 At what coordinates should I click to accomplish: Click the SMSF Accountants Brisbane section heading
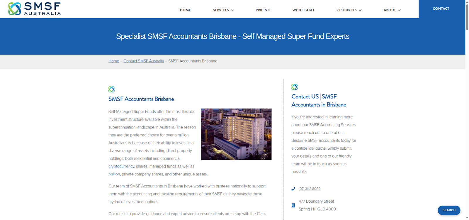point(141,99)
